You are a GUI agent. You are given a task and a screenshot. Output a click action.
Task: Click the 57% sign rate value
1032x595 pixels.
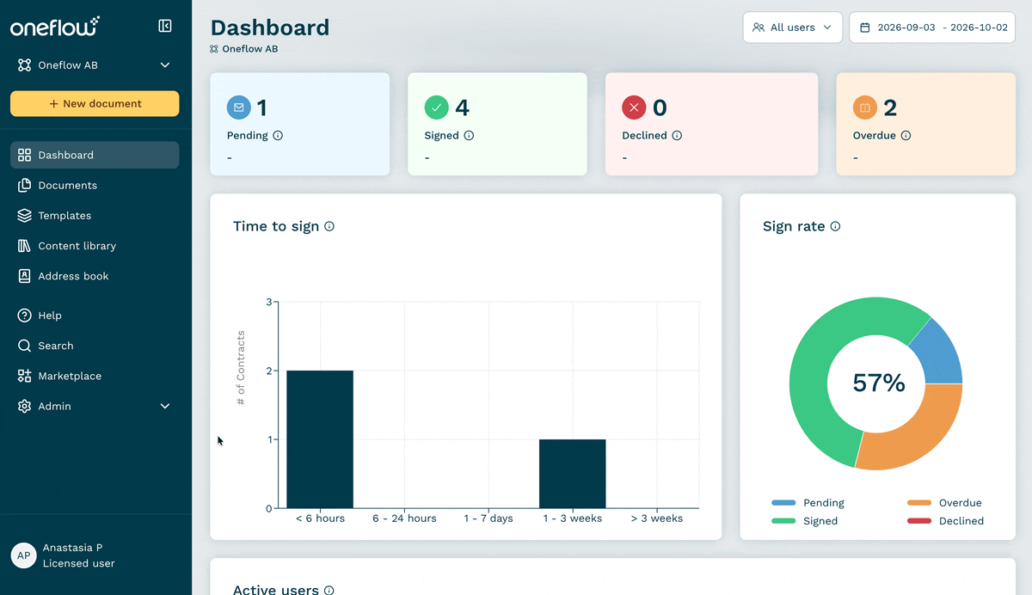point(879,383)
